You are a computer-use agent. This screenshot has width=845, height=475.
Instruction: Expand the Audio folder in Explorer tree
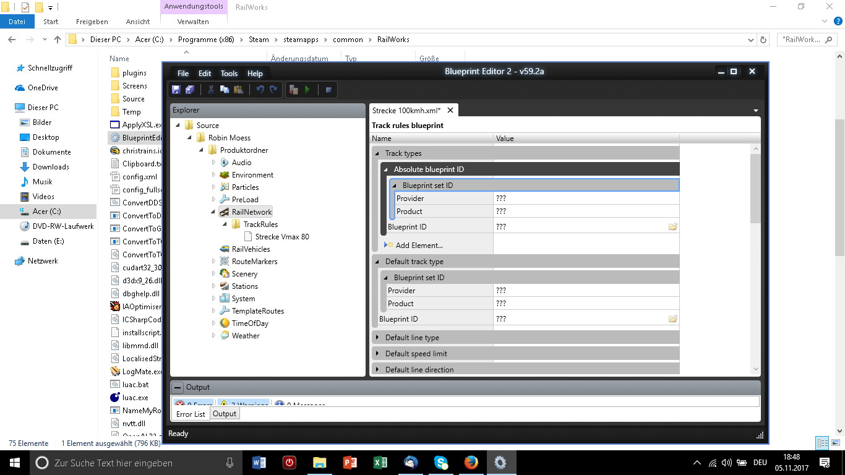tap(214, 163)
